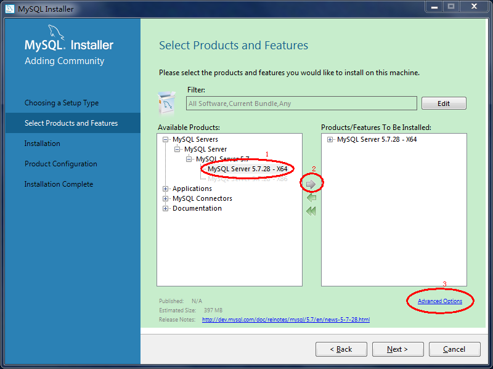Open the Advanced Options link

[x=440, y=301]
